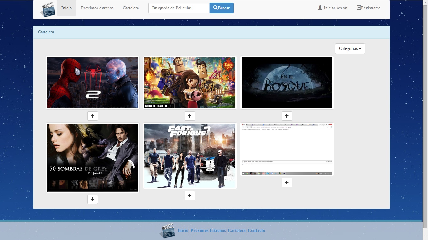Viewport: 428px width, 240px height.
Task: Click the clapperboard logo in the navbar
Action: [x=48, y=9]
